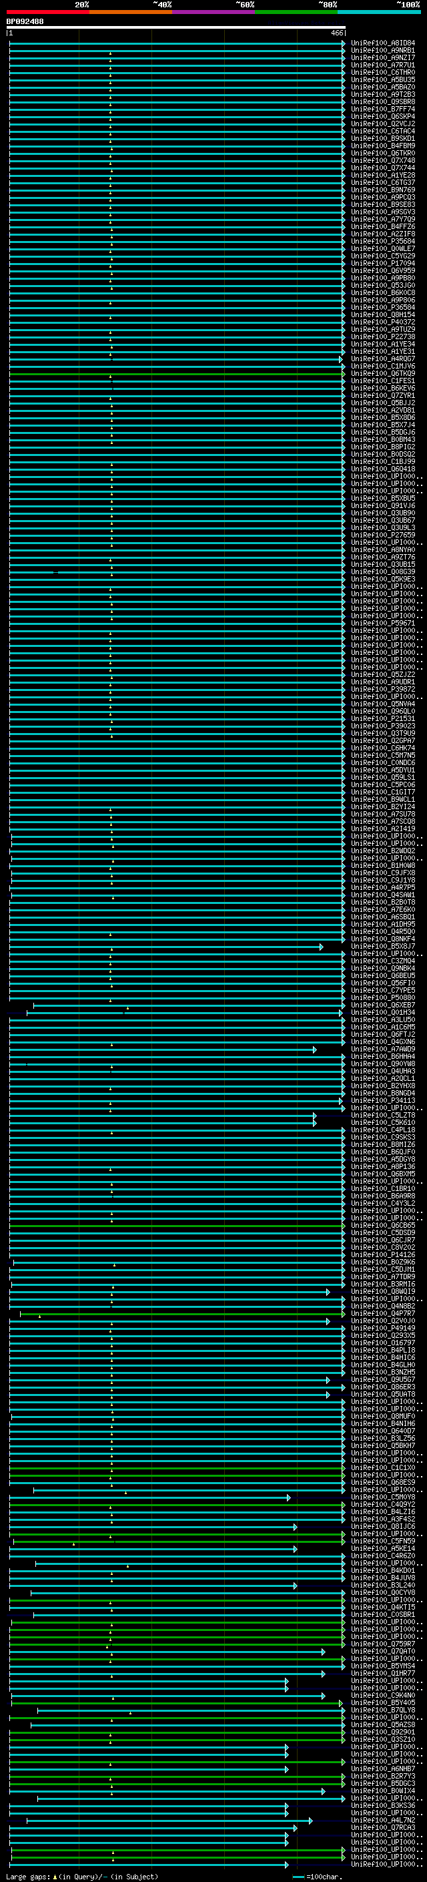Select hit label UniRef100_C9JFX8
This screenshot has width=427, height=1882.
pyautogui.click(x=383, y=873)
